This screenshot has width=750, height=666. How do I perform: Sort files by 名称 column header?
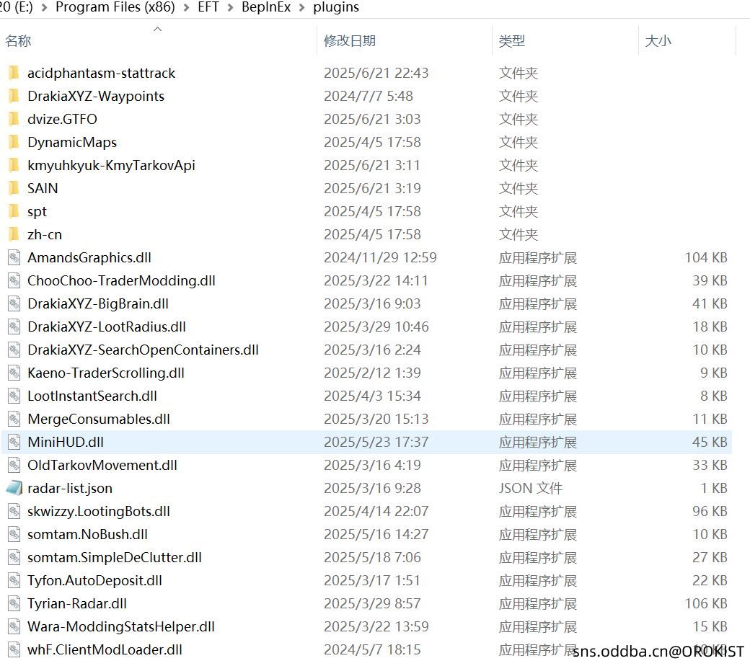point(18,41)
